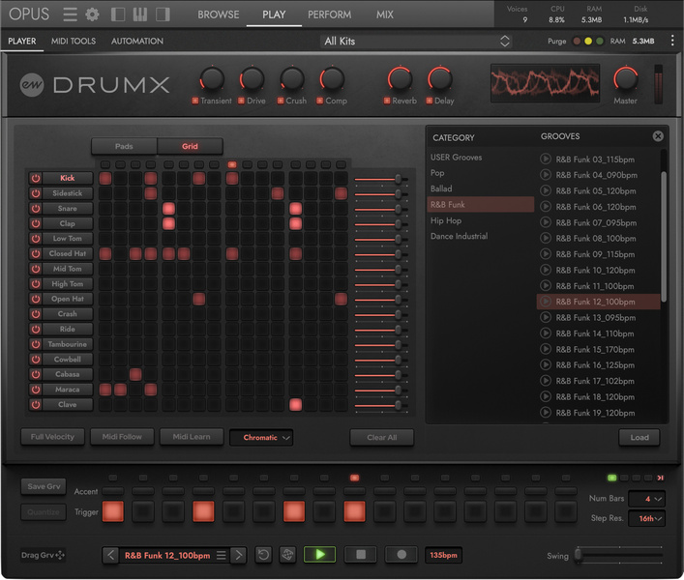Screen dimensions: 684x580
Task: Click the Midi Follow button
Action: [x=122, y=437]
